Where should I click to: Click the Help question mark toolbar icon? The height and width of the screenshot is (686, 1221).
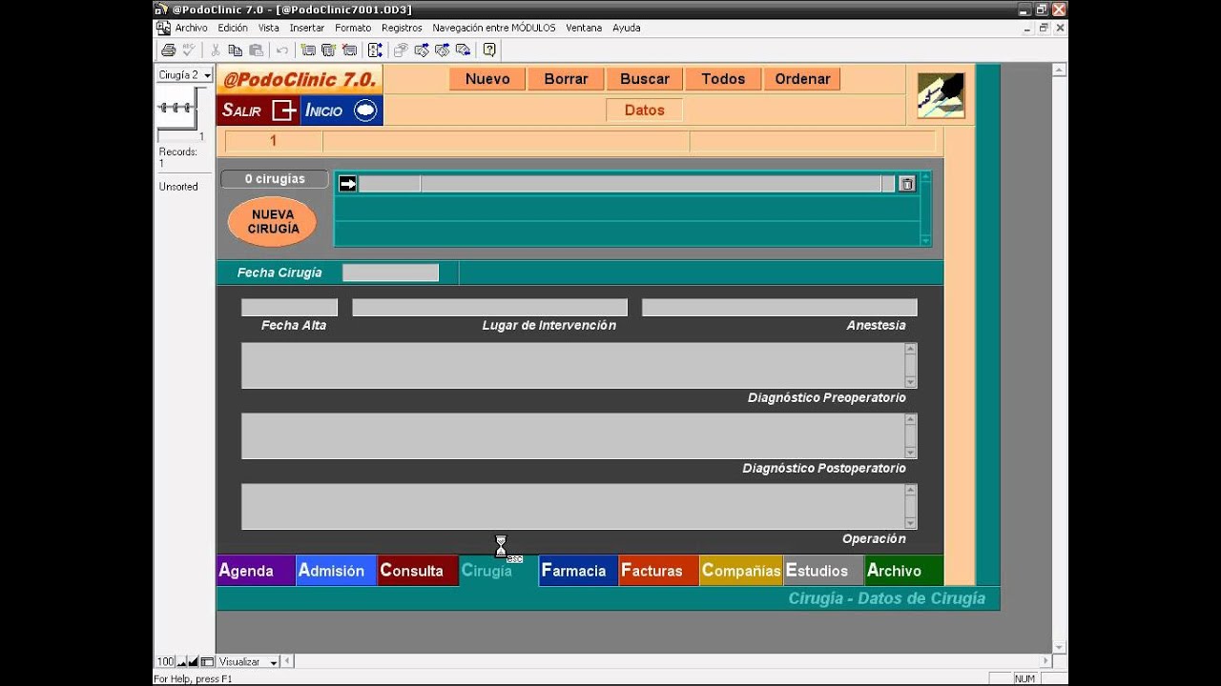click(x=489, y=50)
